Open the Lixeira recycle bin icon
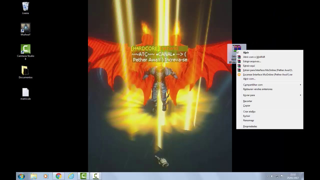320x180 pixels. (x=25, y=8)
